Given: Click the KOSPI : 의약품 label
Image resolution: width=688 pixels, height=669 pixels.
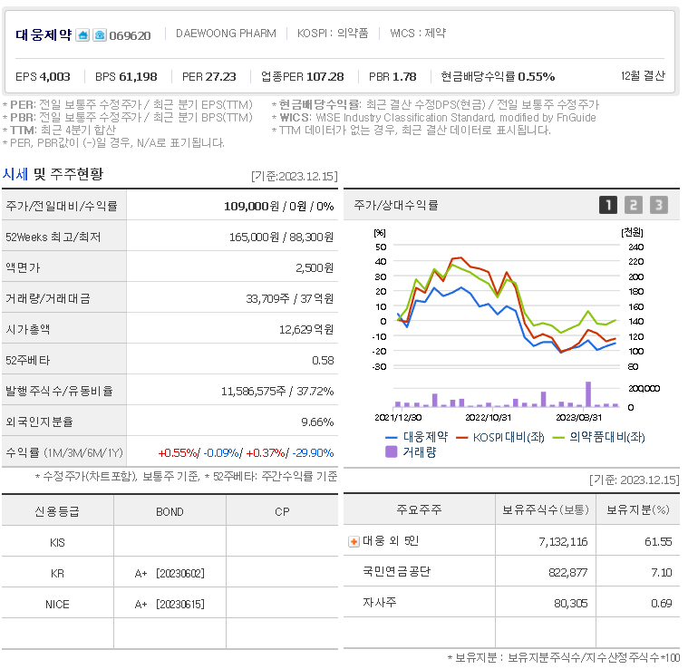Looking at the screenshot, I should (x=333, y=34).
